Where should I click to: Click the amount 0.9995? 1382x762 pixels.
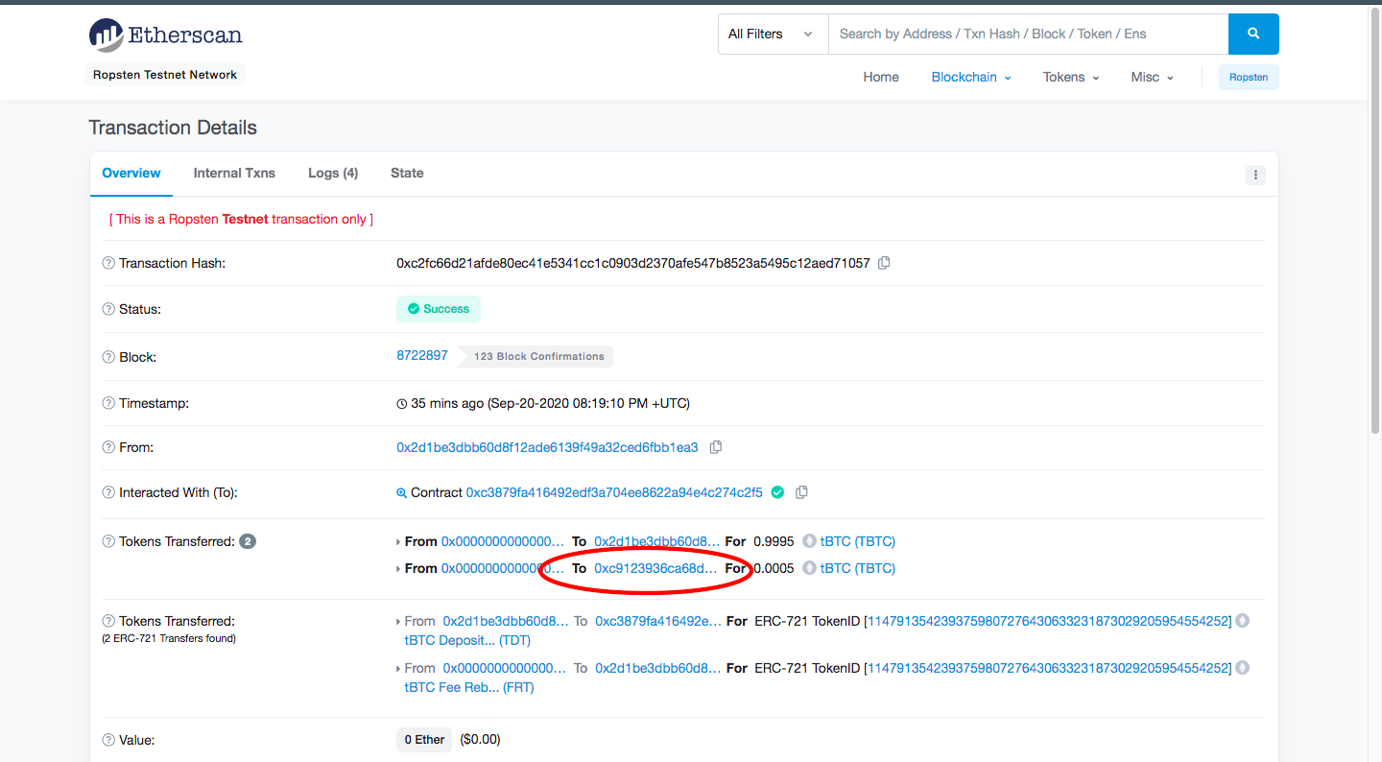pos(774,541)
